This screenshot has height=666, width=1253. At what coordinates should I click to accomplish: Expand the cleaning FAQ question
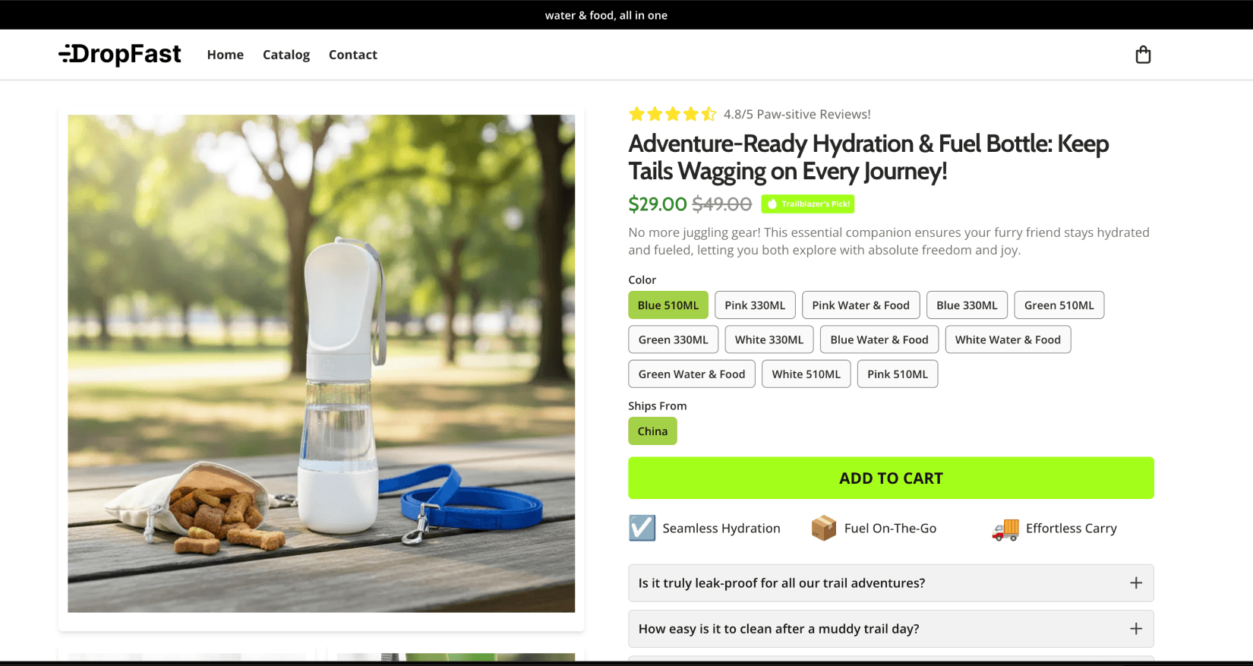(890, 629)
